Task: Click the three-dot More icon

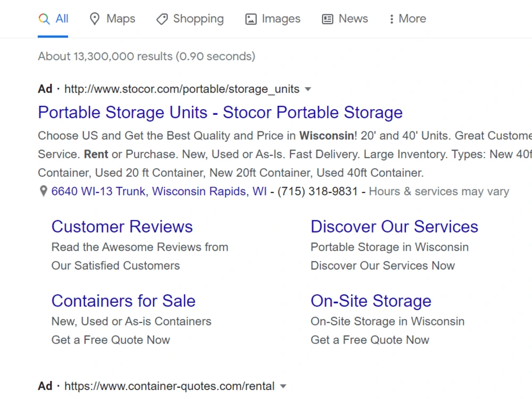Action: coord(392,19)
